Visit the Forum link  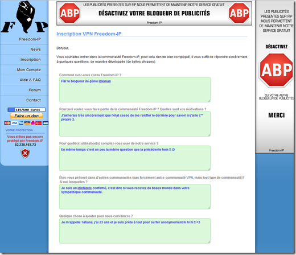[x=35, y=90]
